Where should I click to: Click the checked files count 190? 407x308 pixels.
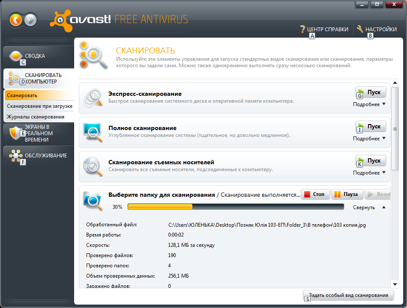(172, 255)
